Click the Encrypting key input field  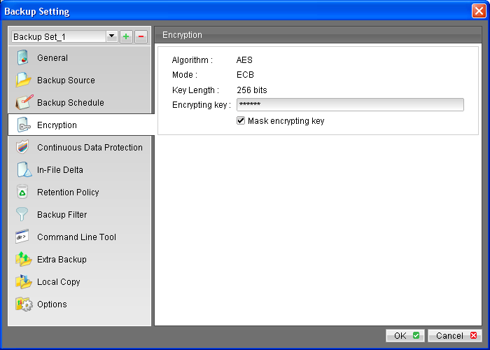[350, 105]
